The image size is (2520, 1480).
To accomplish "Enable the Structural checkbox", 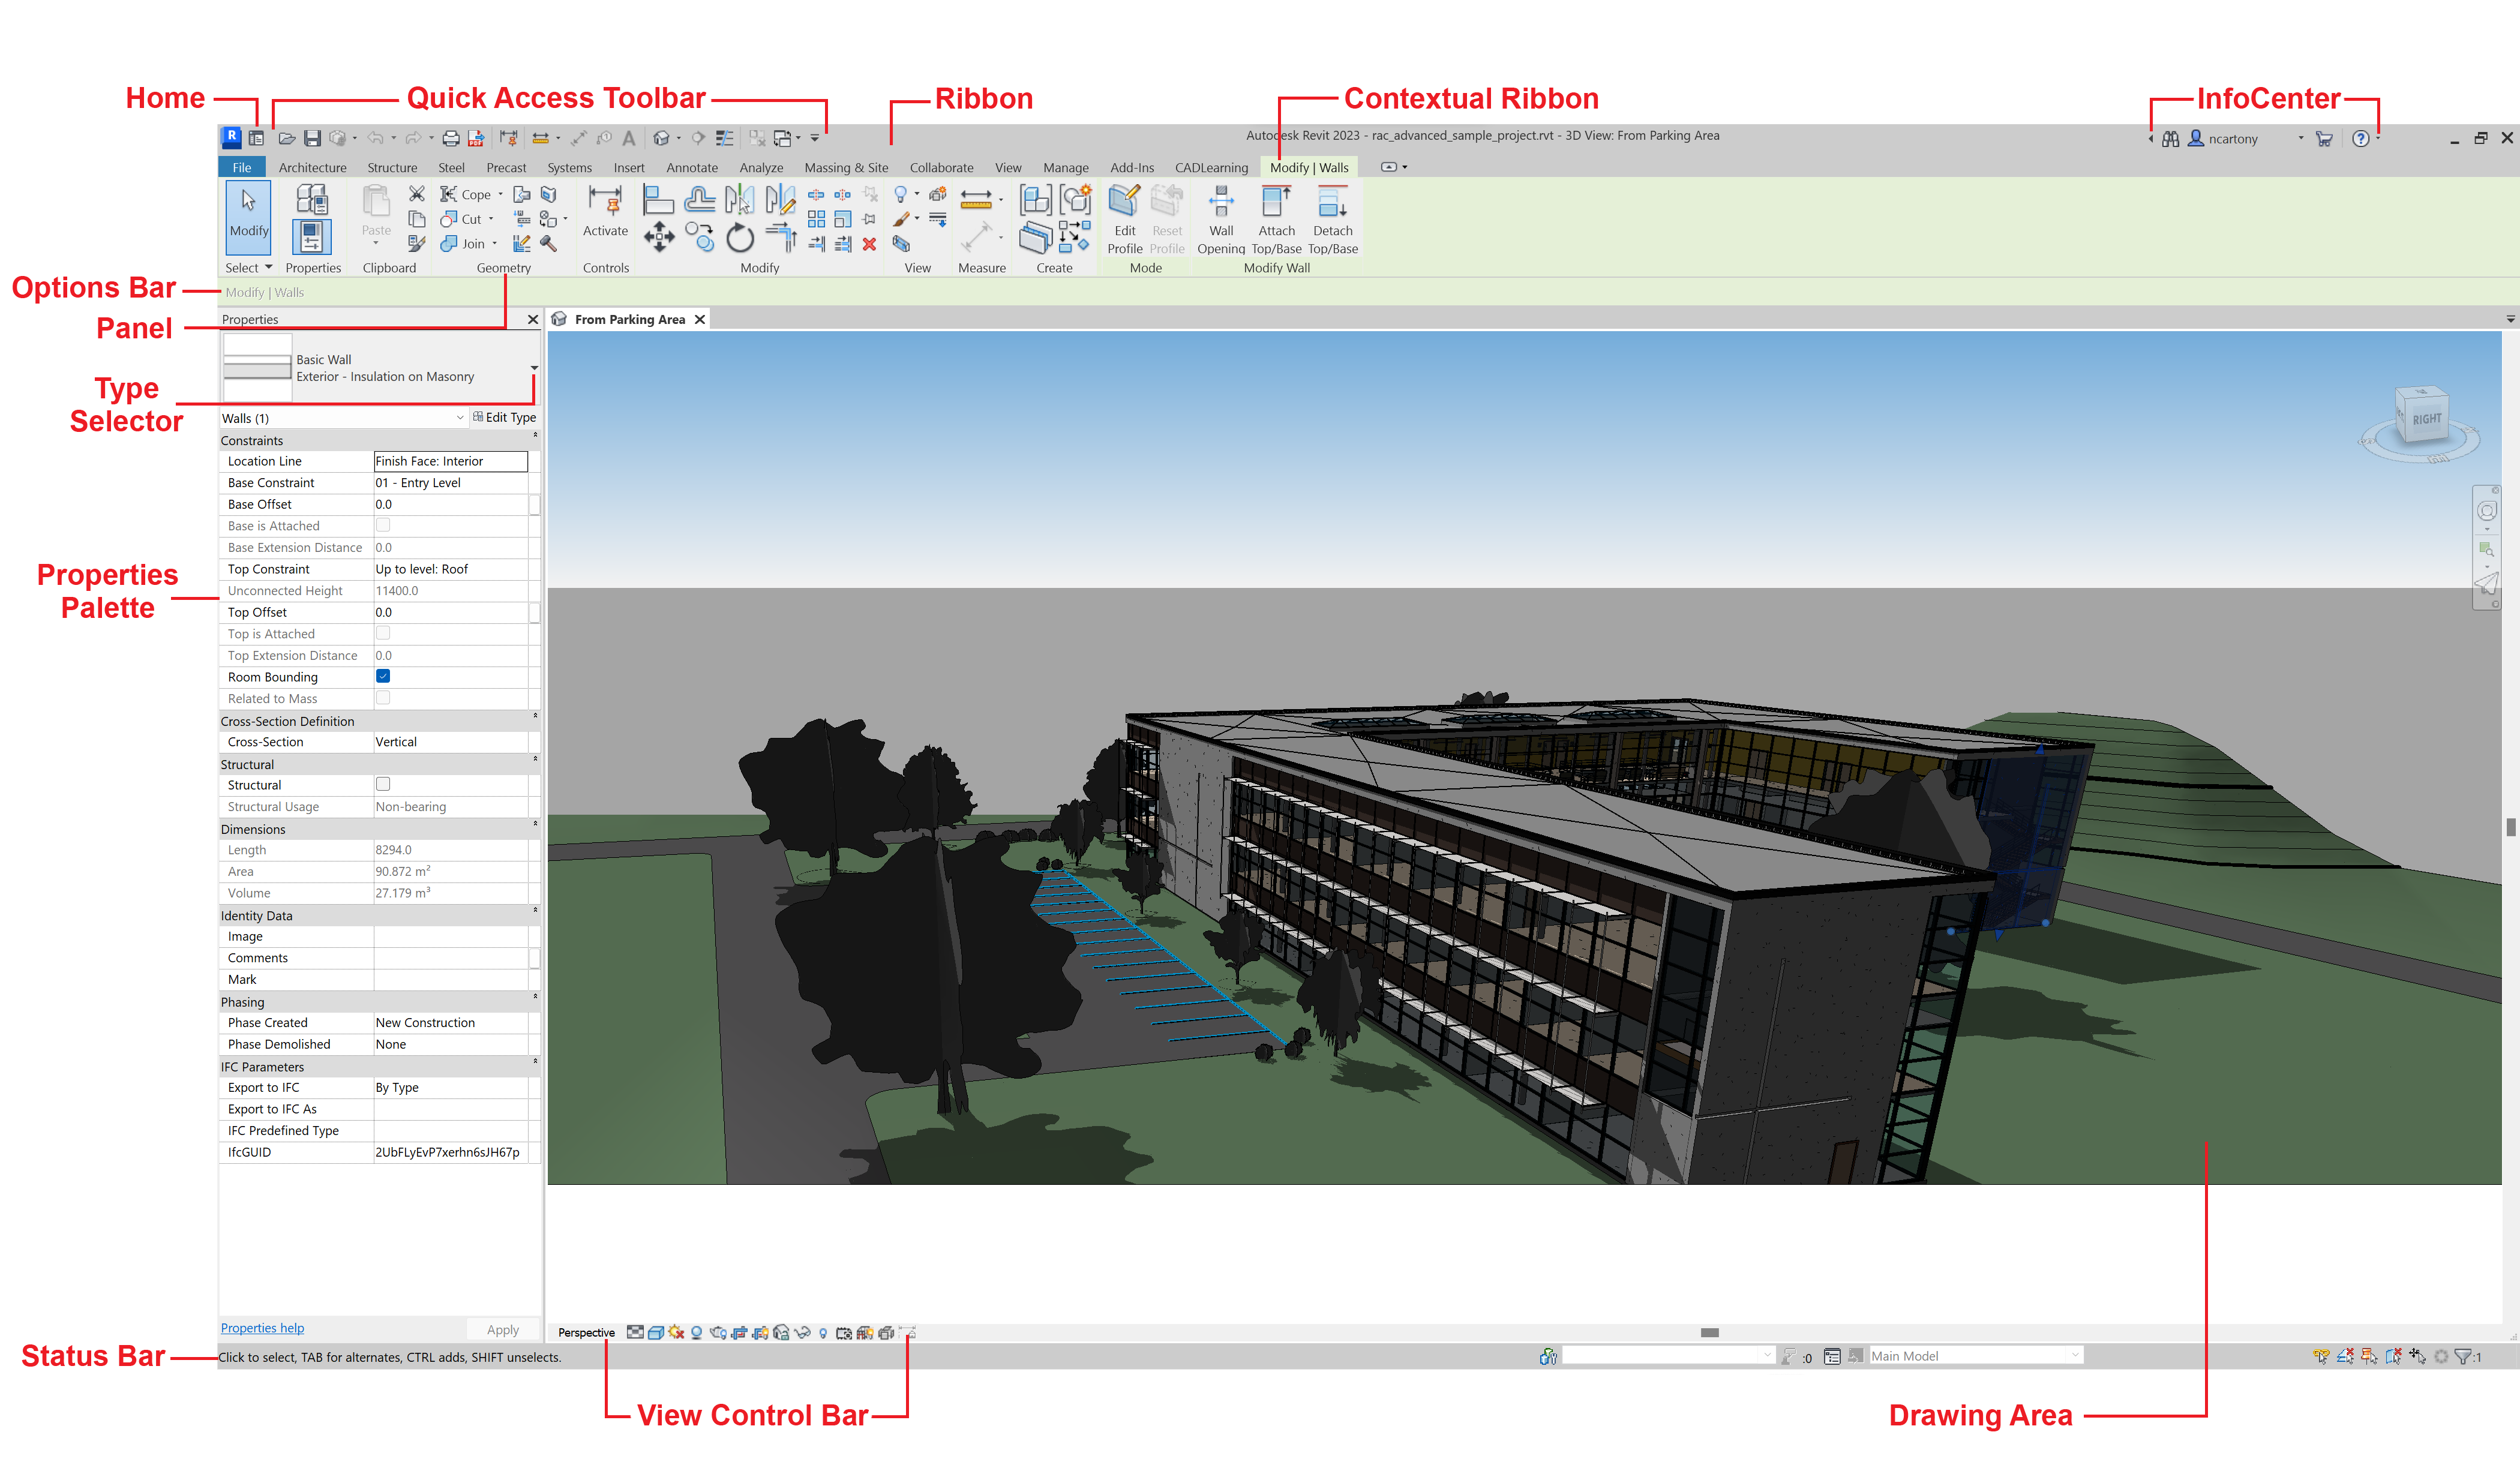I will click(383, 785).
